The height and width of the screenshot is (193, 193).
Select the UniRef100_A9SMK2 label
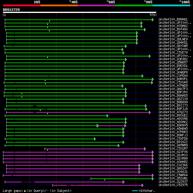[173, 122]
